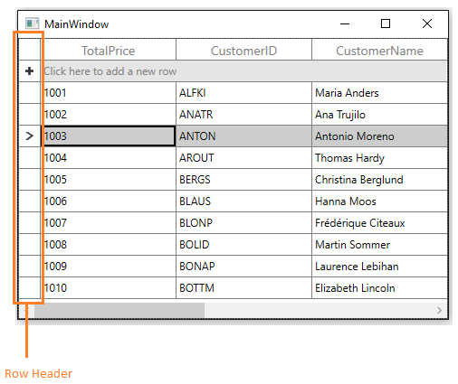Select the ANTON customer ID cell
Image resolution: width=458 pixels, height=384 pixels.
coord(243,136)
